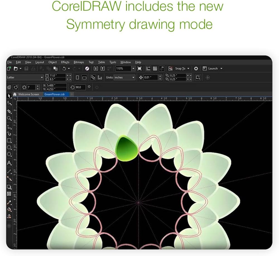This screenshot has height=256, width=279.
Task: Expand the Snap To dropdown
Action: (188, 69)
